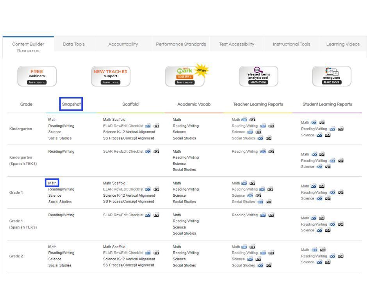Go to the Test Accessibility tab
Image resolution: width=367 pixels, height=307 pixels.
(237, 44)
